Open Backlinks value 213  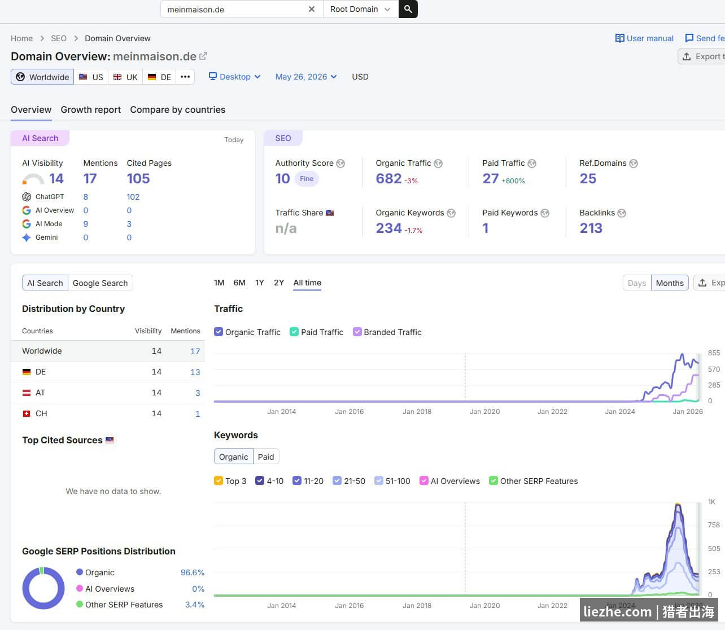tap(591, 228)
